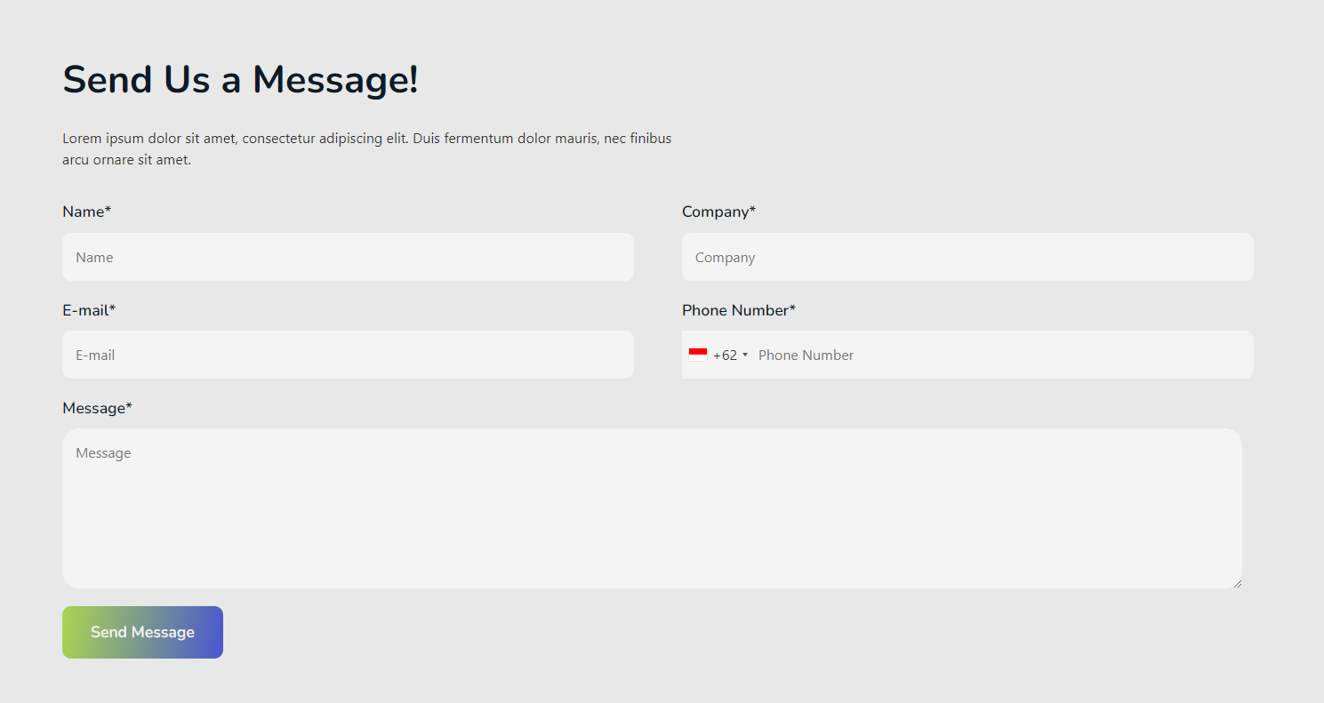Click the asterisk after the Message label
The width and height of the screenshot is (1324, 703).
[129, 407]
